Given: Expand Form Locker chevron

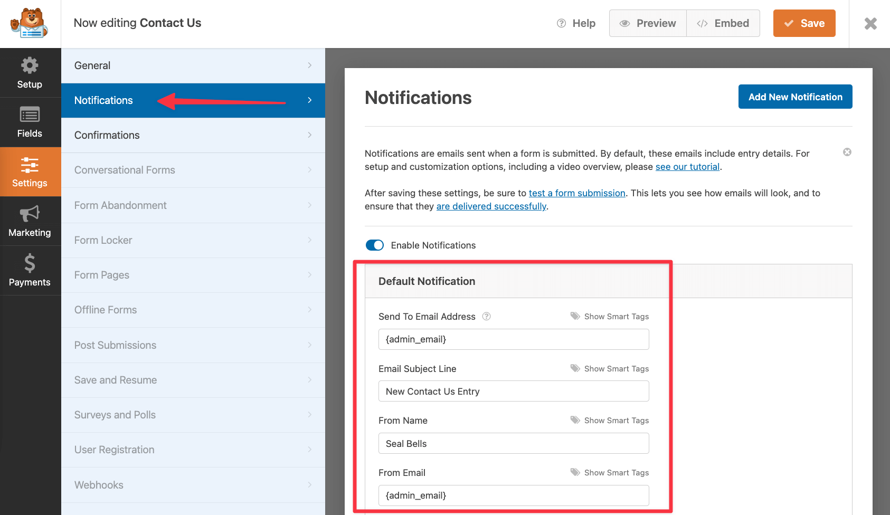Looking at the screenshot, I should point(310,240).
